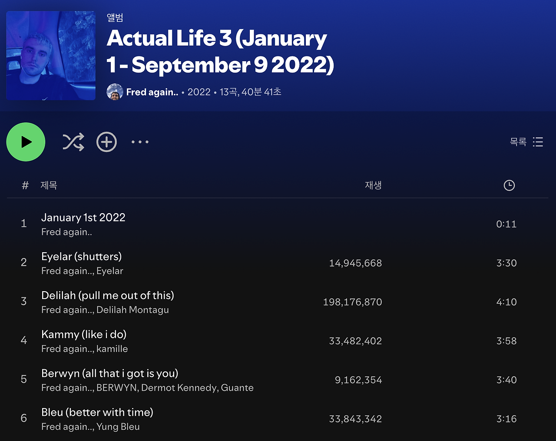Click the 3:58 track duration
556x441 pixels.
[506, 341]
